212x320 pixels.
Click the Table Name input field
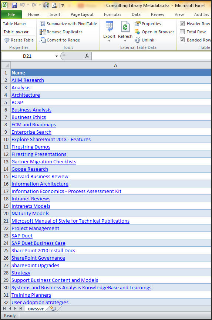click(x=19, y=32)
